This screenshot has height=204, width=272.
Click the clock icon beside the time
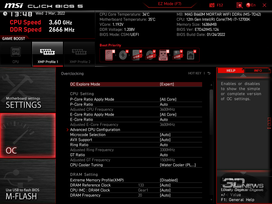[5, 14]
